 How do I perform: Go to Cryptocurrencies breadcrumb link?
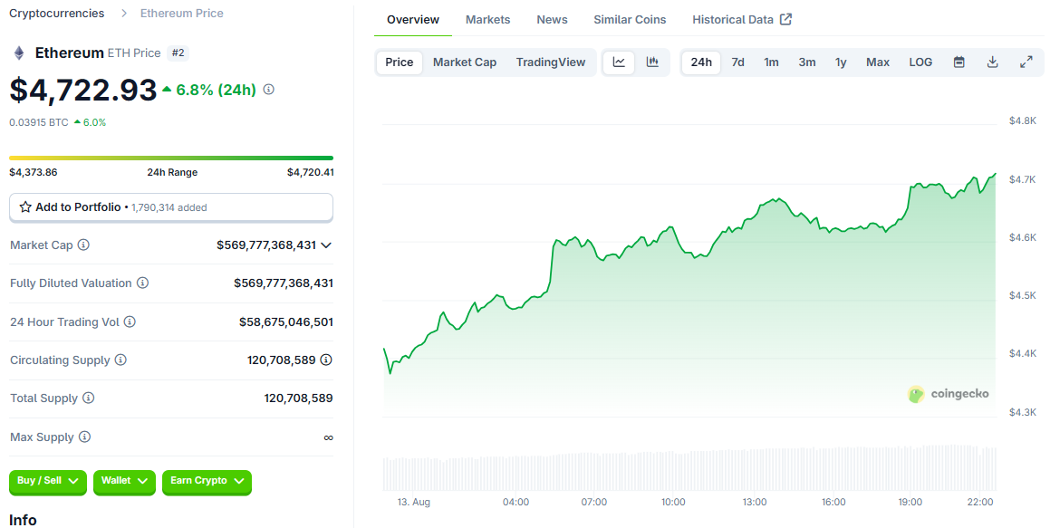coord(57,14)
